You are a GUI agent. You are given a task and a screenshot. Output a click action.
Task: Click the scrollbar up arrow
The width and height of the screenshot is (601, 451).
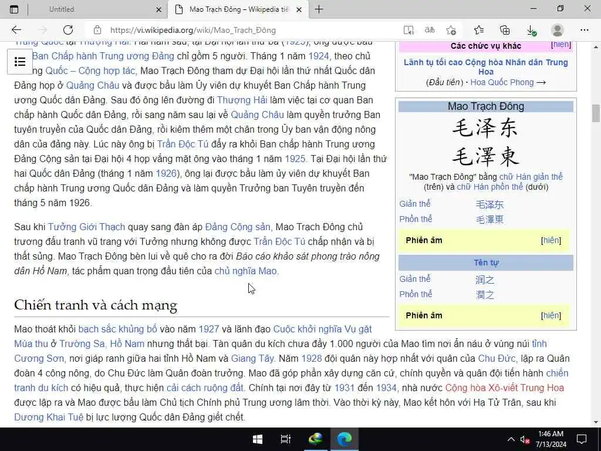596,47
